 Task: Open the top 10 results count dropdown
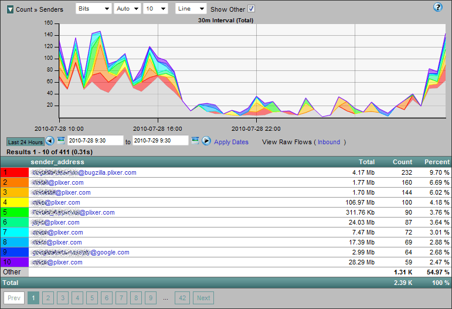point(155,9)
